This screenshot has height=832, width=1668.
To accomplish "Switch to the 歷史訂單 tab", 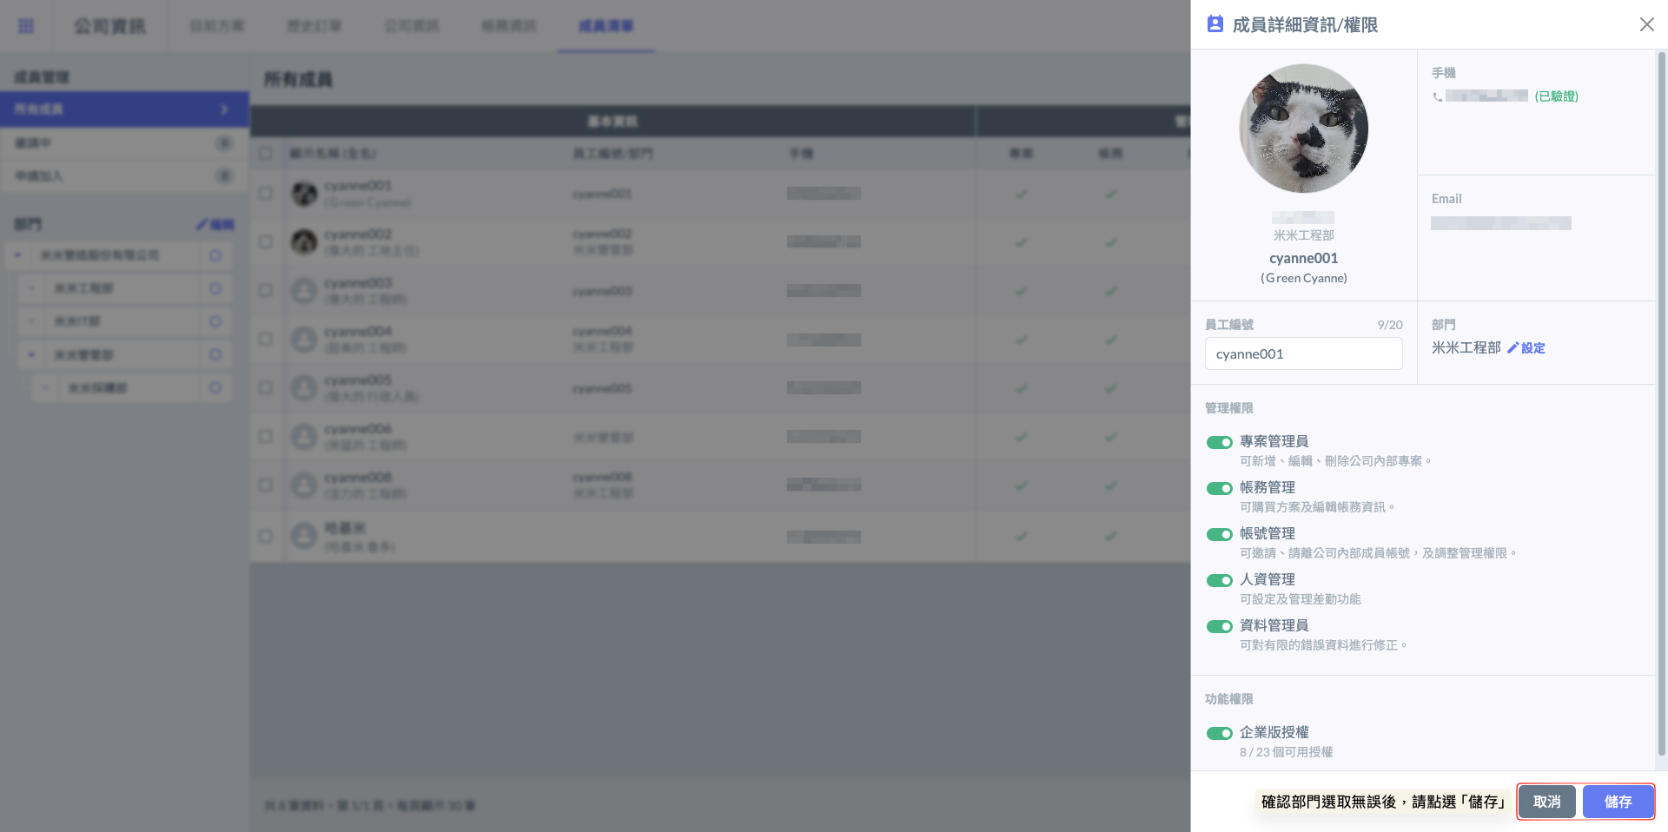I will [314, 26].
